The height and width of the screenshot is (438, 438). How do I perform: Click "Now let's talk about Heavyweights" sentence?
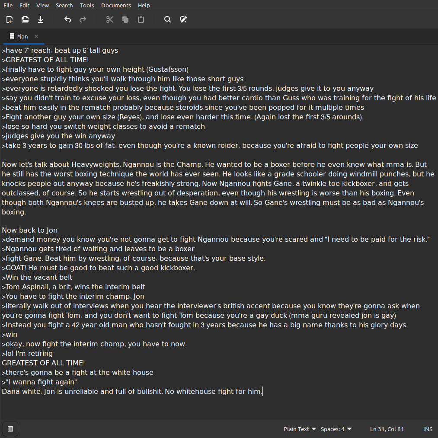[61, 164]
